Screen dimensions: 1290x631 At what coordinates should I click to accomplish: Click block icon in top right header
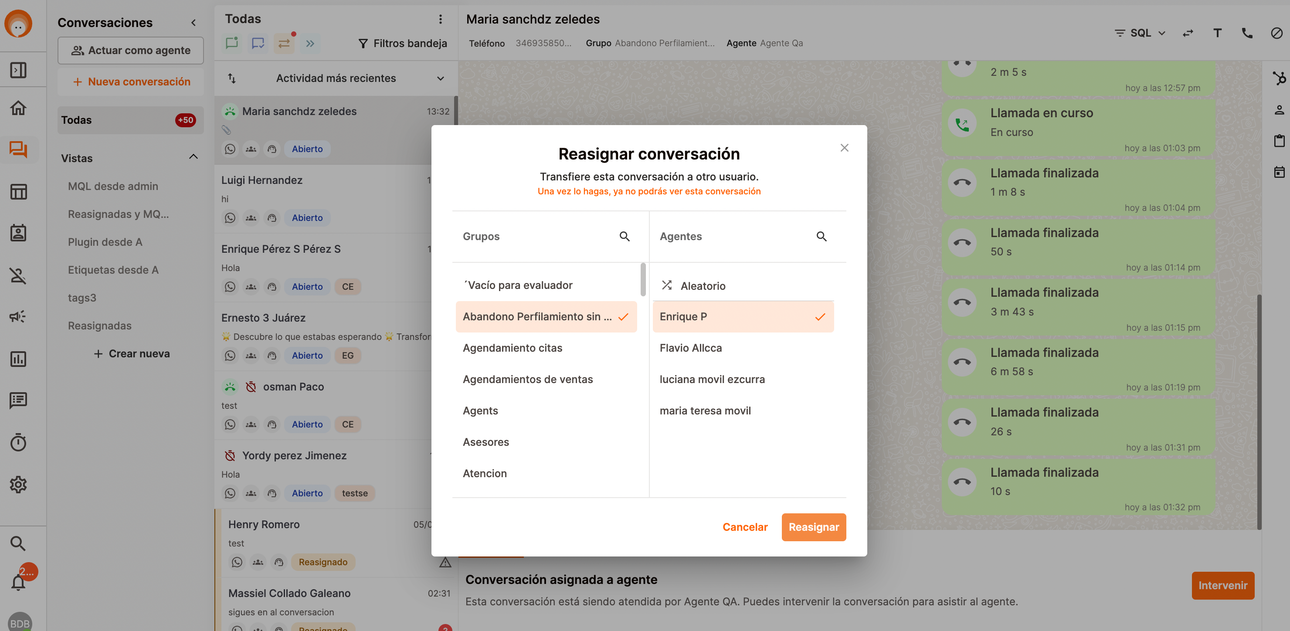click(1276, 33)
